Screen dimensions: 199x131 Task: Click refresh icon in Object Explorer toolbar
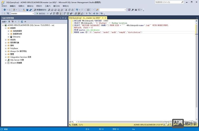tap(22, 21)
